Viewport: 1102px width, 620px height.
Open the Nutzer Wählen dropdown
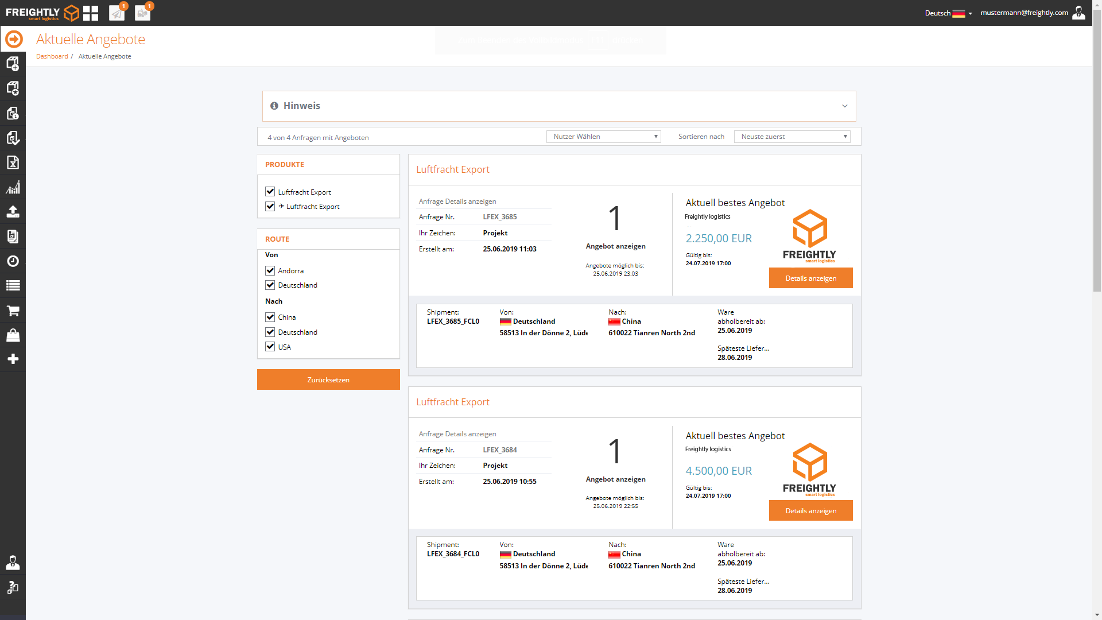[603, 137]
